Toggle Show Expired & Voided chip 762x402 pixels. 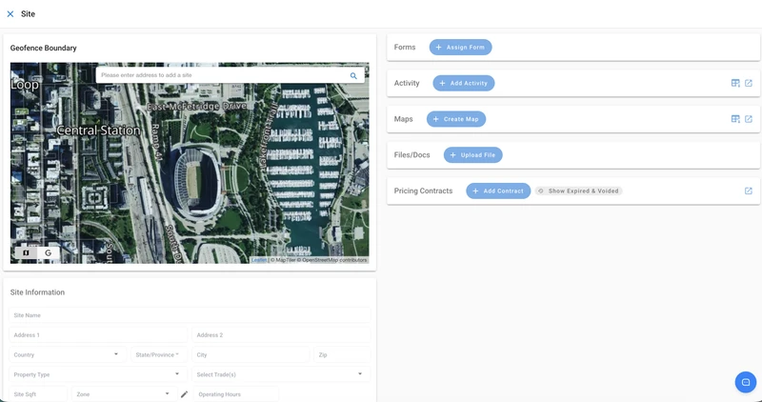point(578,191)
